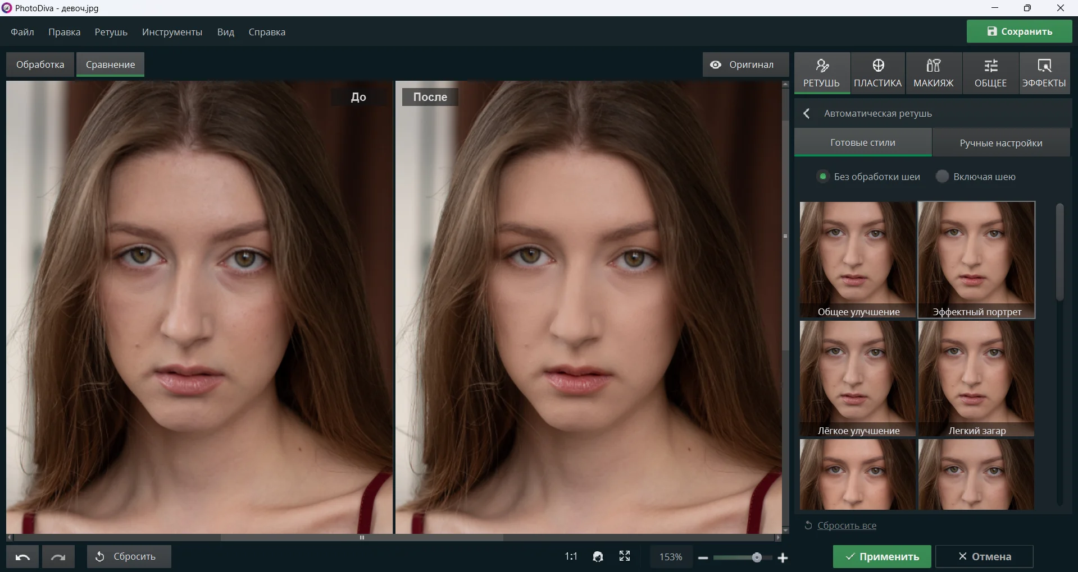Select Без обработки шеи option
This screenshot has height=572, width=1078.
tap(868, 177)
